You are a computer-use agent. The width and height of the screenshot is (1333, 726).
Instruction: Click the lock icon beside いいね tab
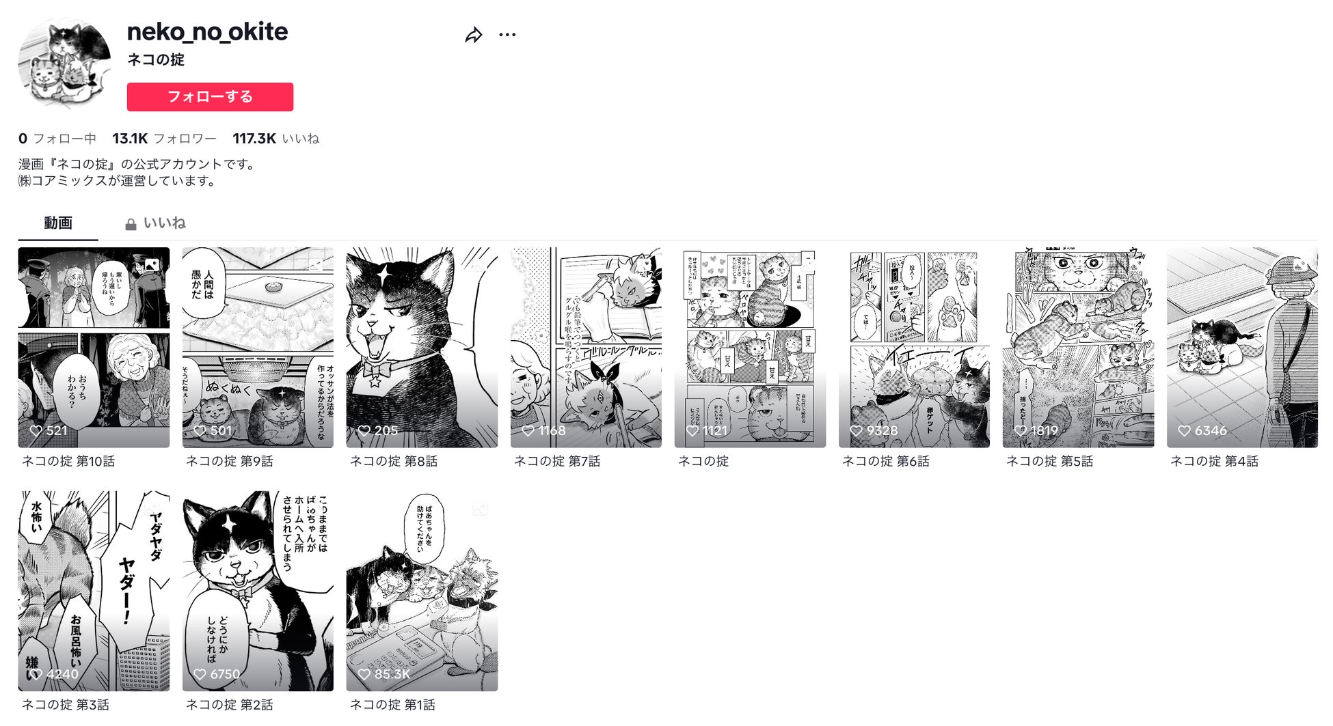click(x=131, y=224)
